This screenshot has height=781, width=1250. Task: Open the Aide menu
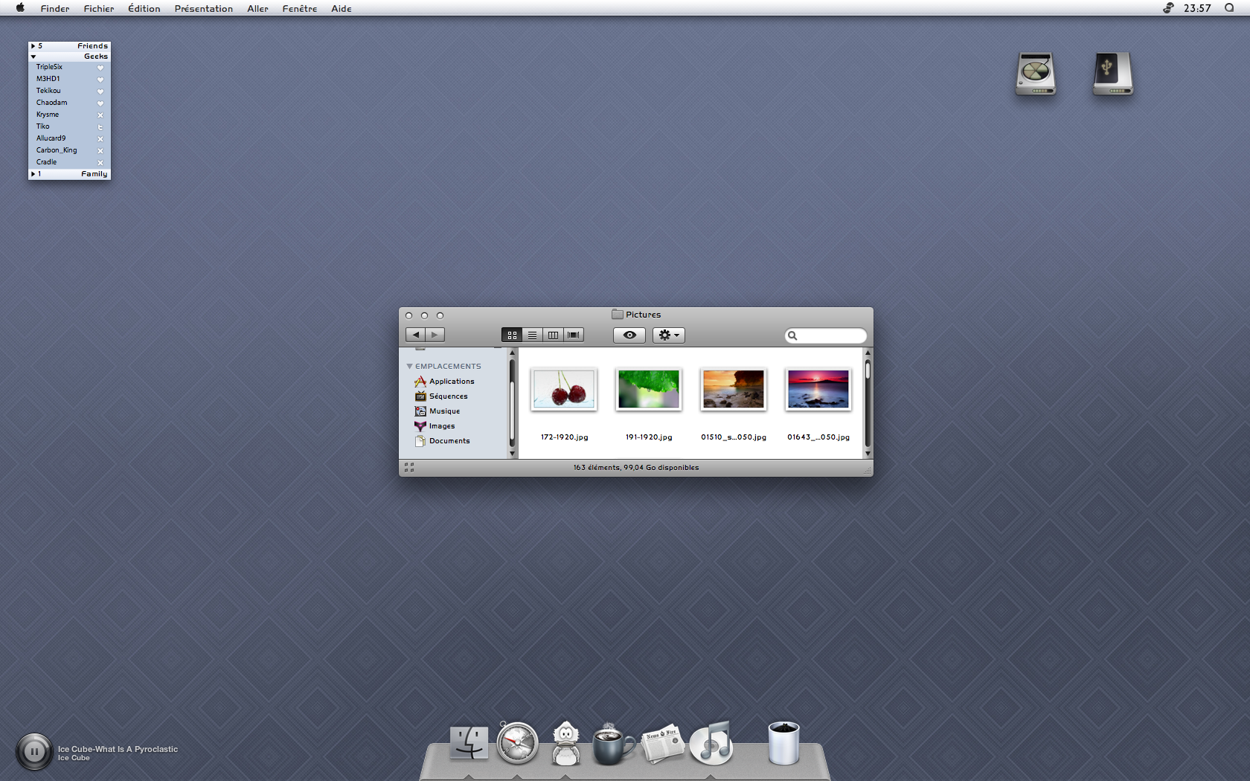(342, 8)
